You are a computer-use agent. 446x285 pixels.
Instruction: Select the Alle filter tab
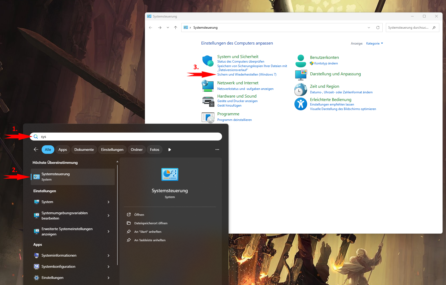[x=48, y=150]
